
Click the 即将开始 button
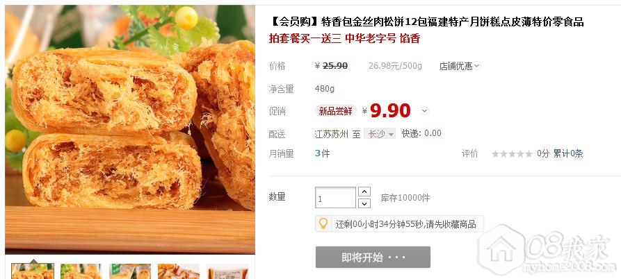[373, 257]
